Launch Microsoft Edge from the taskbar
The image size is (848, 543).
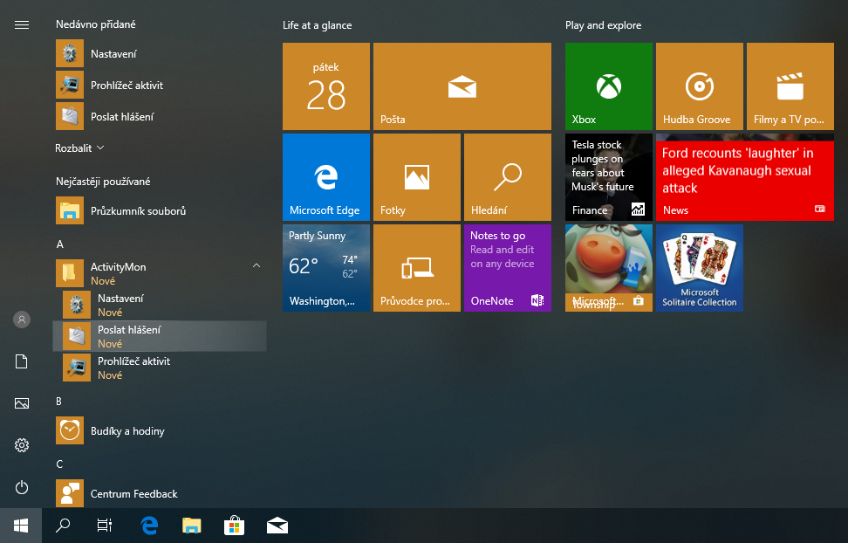click(x=149, y=526)
